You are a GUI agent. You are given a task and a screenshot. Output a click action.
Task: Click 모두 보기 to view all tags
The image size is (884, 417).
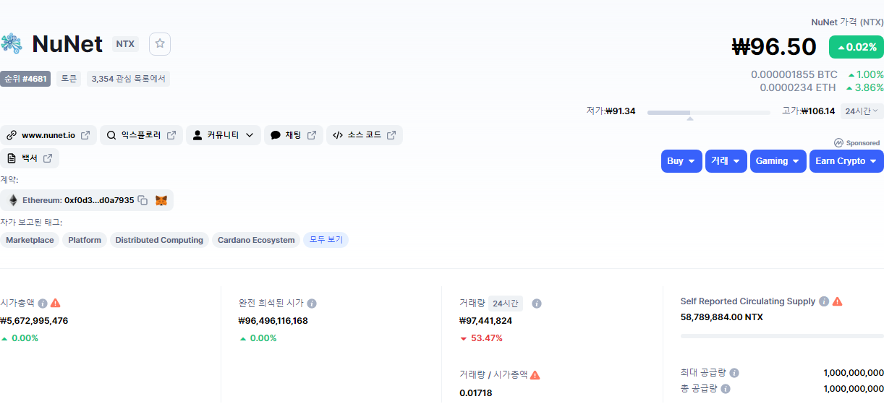(x=326, y=240)
